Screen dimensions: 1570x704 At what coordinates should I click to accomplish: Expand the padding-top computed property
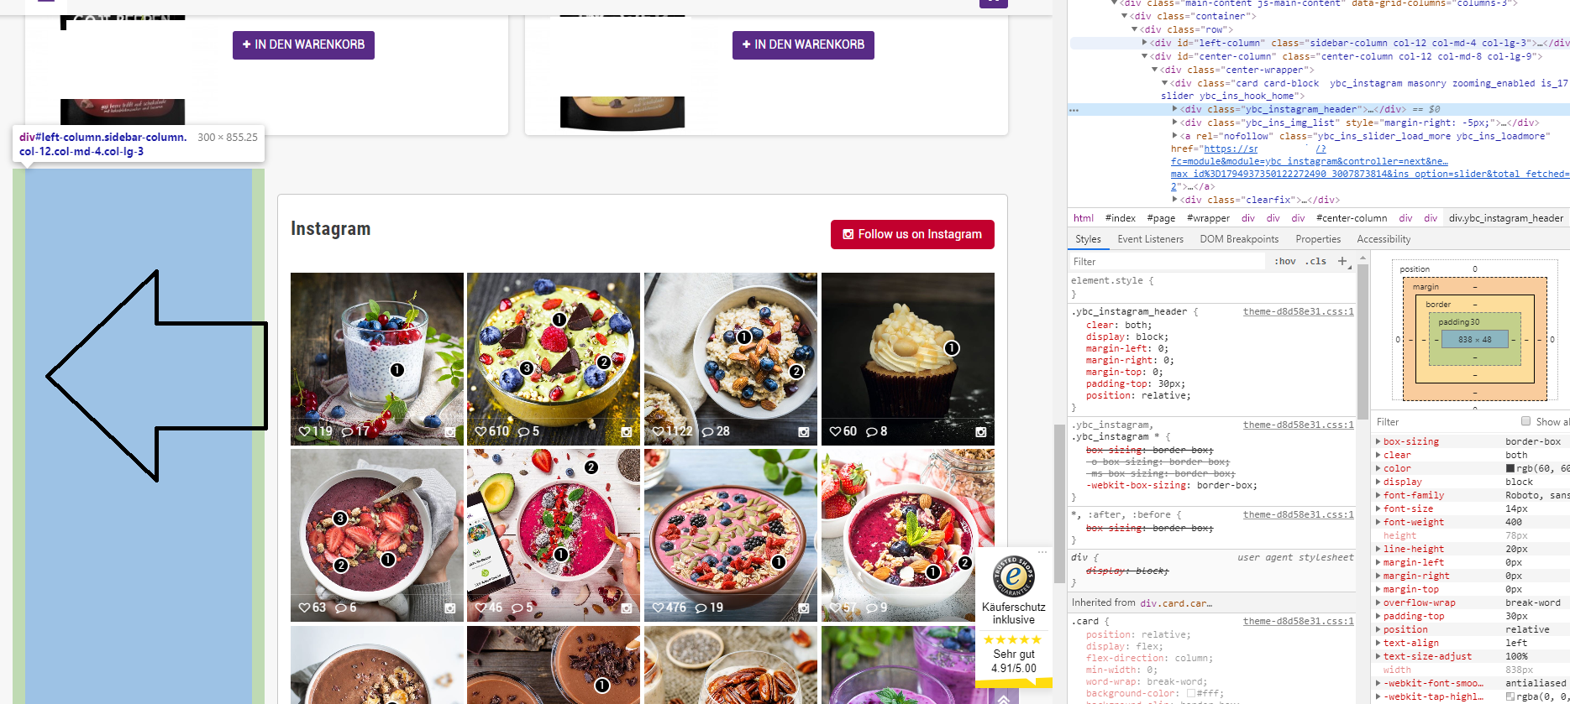[1378, 616]
